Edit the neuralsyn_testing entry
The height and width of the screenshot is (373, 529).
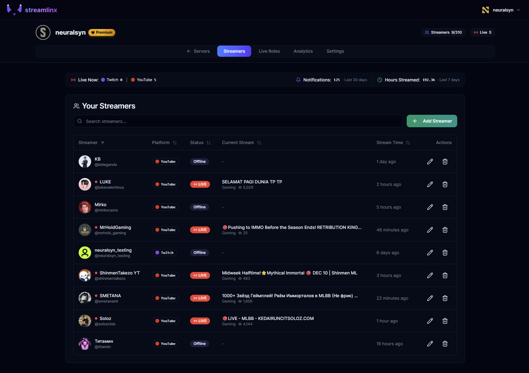tap(430, 253)
